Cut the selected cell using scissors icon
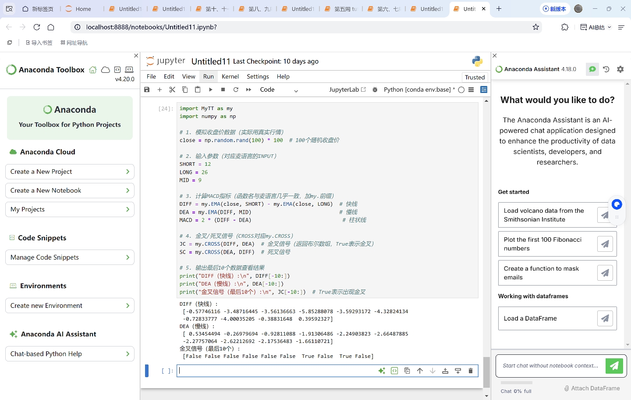631x400 pixels. click(x=172, y=89)
